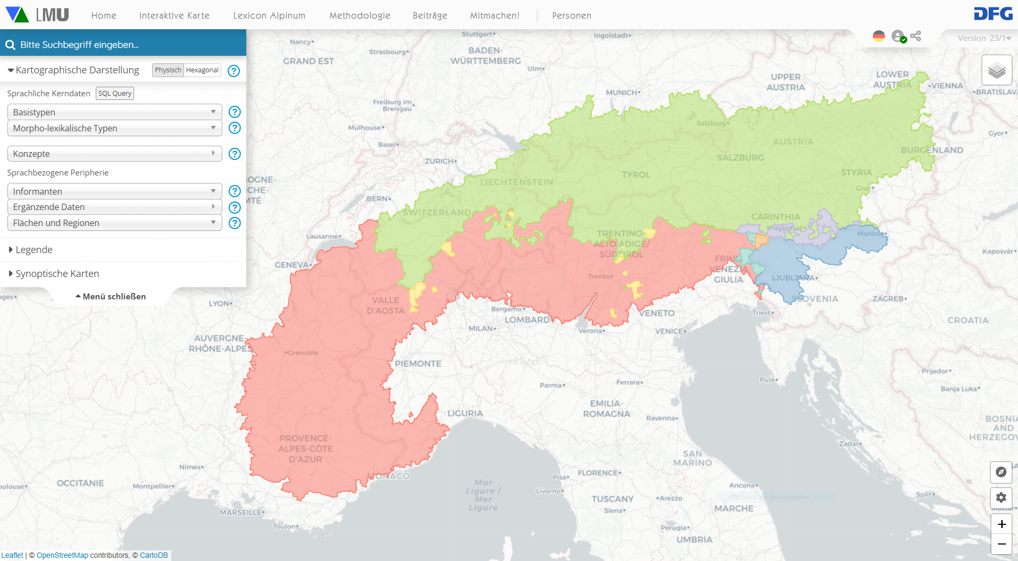Click the SQL Query button
1018x561 pixels.
(115, 94)
